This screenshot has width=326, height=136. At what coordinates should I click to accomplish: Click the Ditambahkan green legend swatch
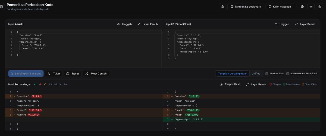pyautogui.click(x=284, y=84)
